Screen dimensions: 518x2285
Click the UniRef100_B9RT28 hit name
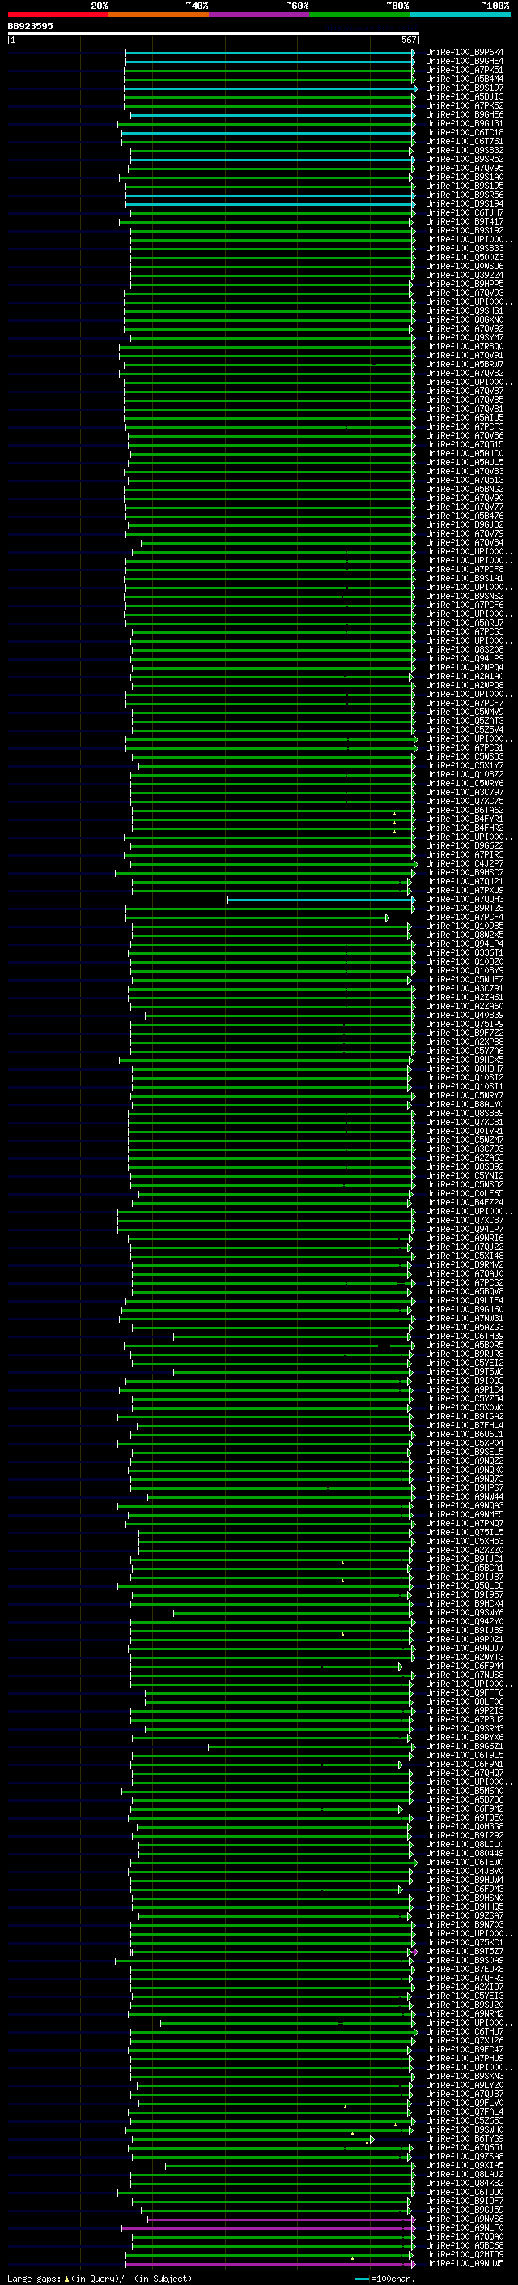pyautogui.click(x=465, y=909)
